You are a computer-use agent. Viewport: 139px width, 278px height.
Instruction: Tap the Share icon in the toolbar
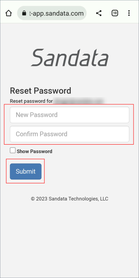(x=99, y=13)
